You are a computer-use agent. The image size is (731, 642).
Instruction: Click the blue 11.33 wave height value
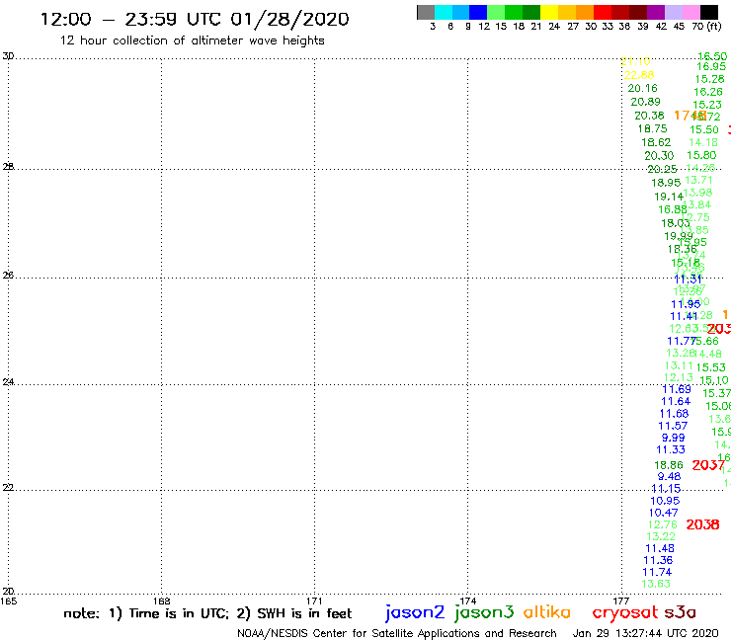point(671,450)
